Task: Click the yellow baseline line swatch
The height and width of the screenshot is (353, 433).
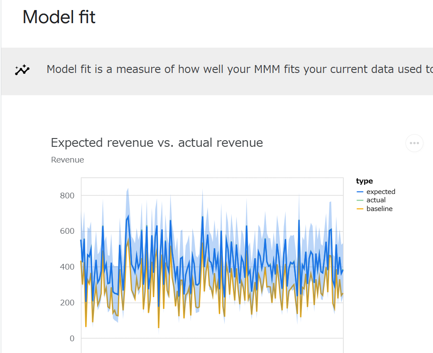Action: click(x=360, y=208)
